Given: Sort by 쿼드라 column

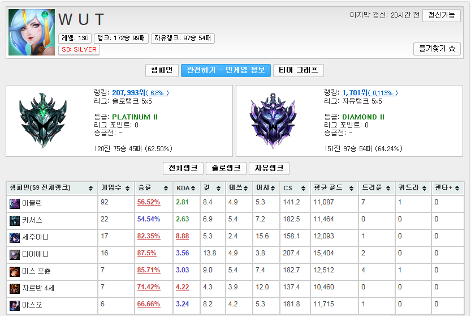Looking at the screenshot, I should 413,188.
